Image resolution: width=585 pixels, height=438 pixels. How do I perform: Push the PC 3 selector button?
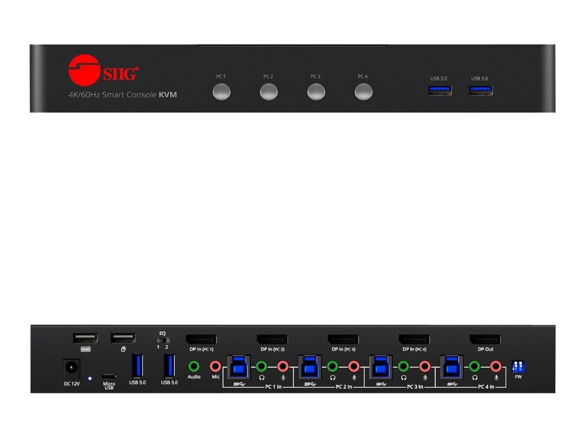316,92
